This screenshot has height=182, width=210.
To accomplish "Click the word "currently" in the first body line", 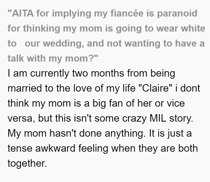I will (49, 74).
